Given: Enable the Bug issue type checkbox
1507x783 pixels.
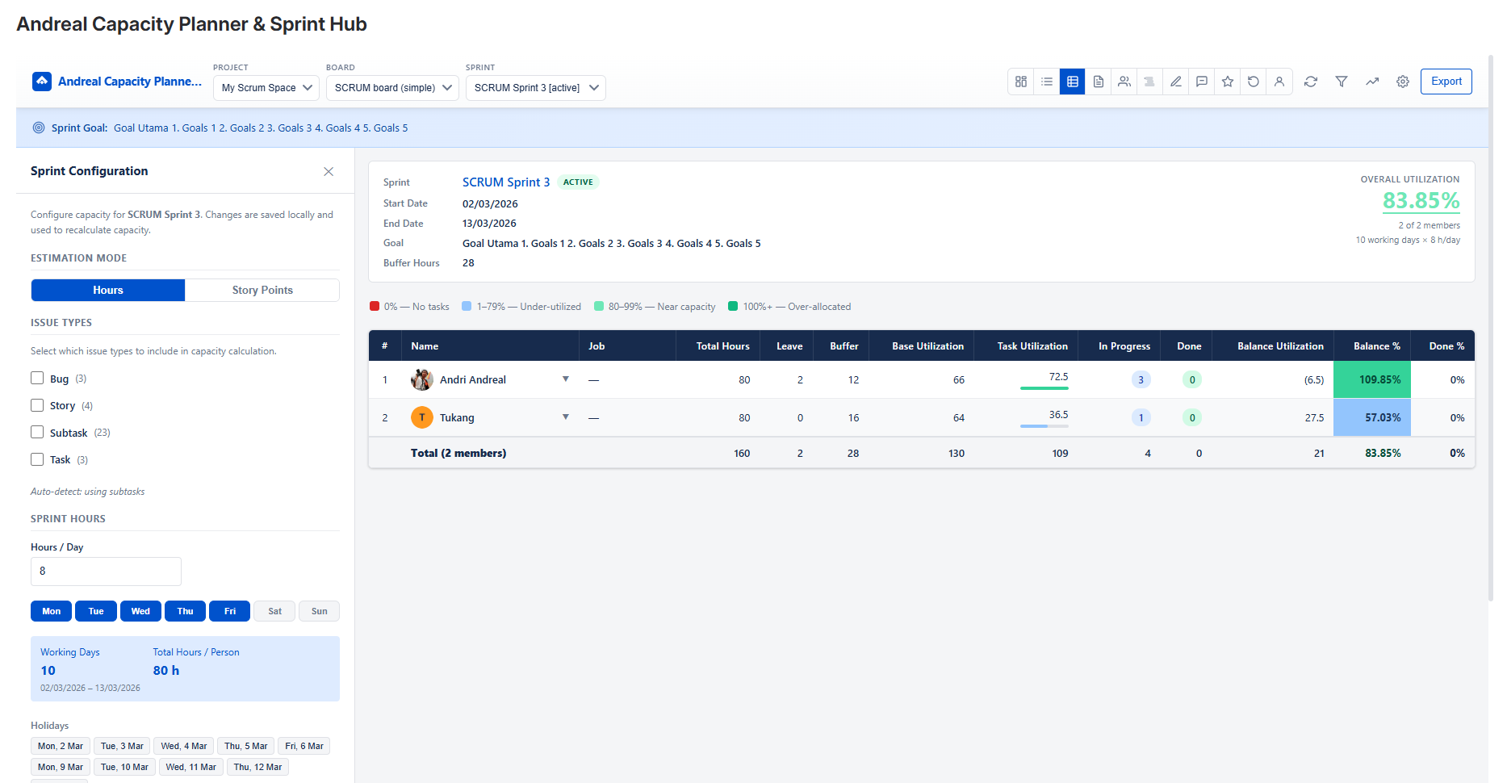Looking at the screenshot, I should 37,379.
